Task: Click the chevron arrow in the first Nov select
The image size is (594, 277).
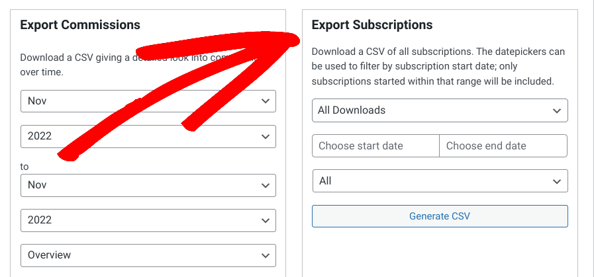Action: coord(265,101)
